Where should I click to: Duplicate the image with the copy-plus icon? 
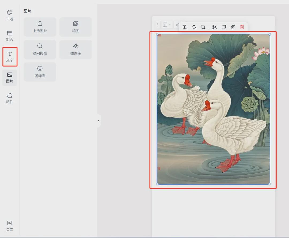pos(233,27)
